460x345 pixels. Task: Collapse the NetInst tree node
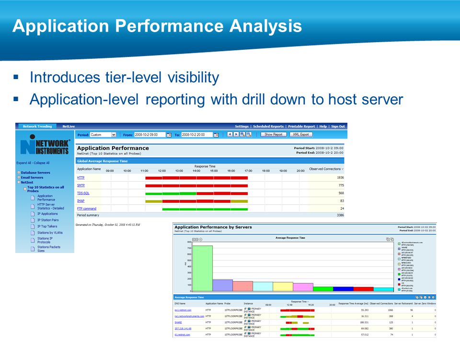click(19, 182)
